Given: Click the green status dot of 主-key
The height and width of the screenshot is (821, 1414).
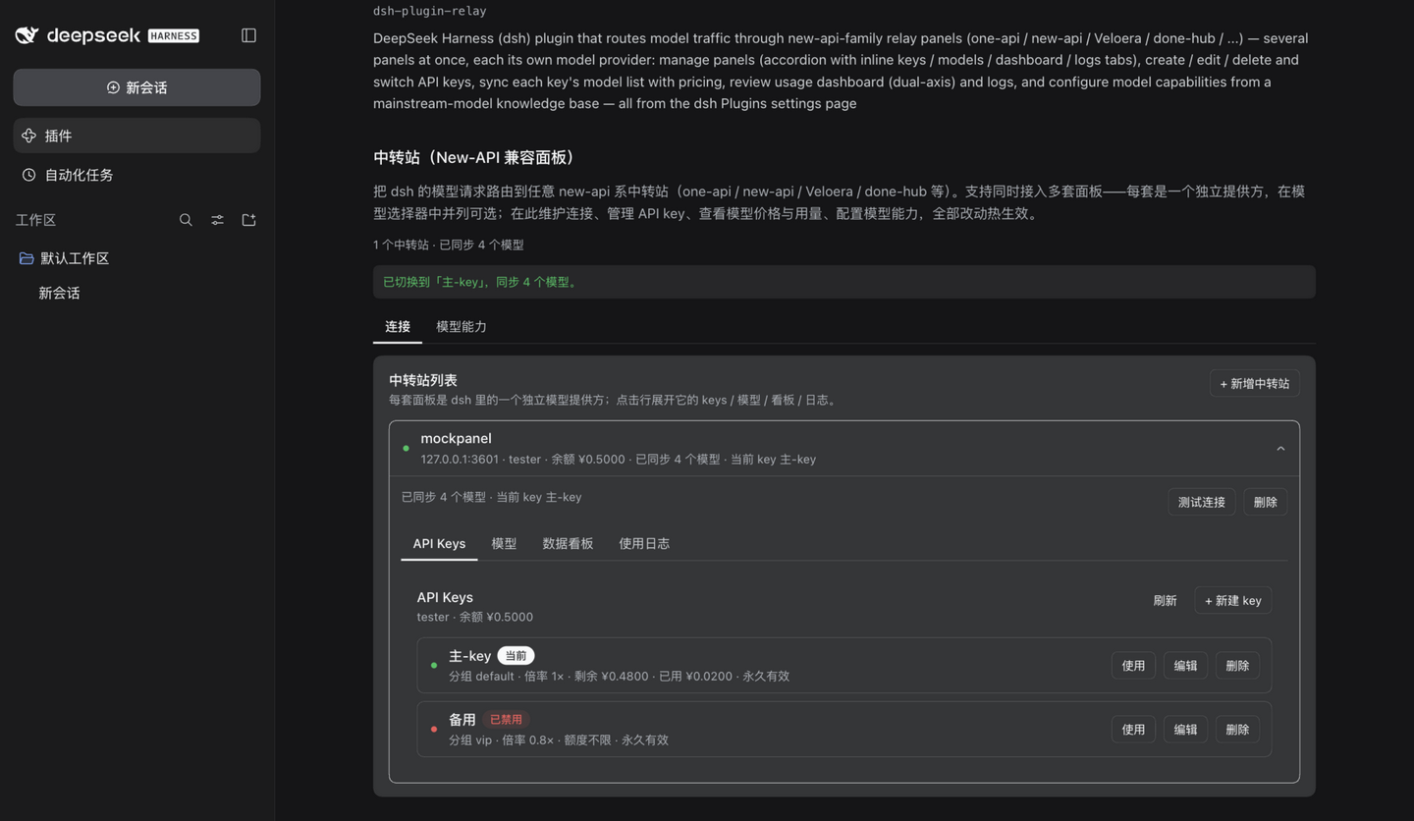Looking at the screenshot, I should pyautogui.click(x=434, y=666).
